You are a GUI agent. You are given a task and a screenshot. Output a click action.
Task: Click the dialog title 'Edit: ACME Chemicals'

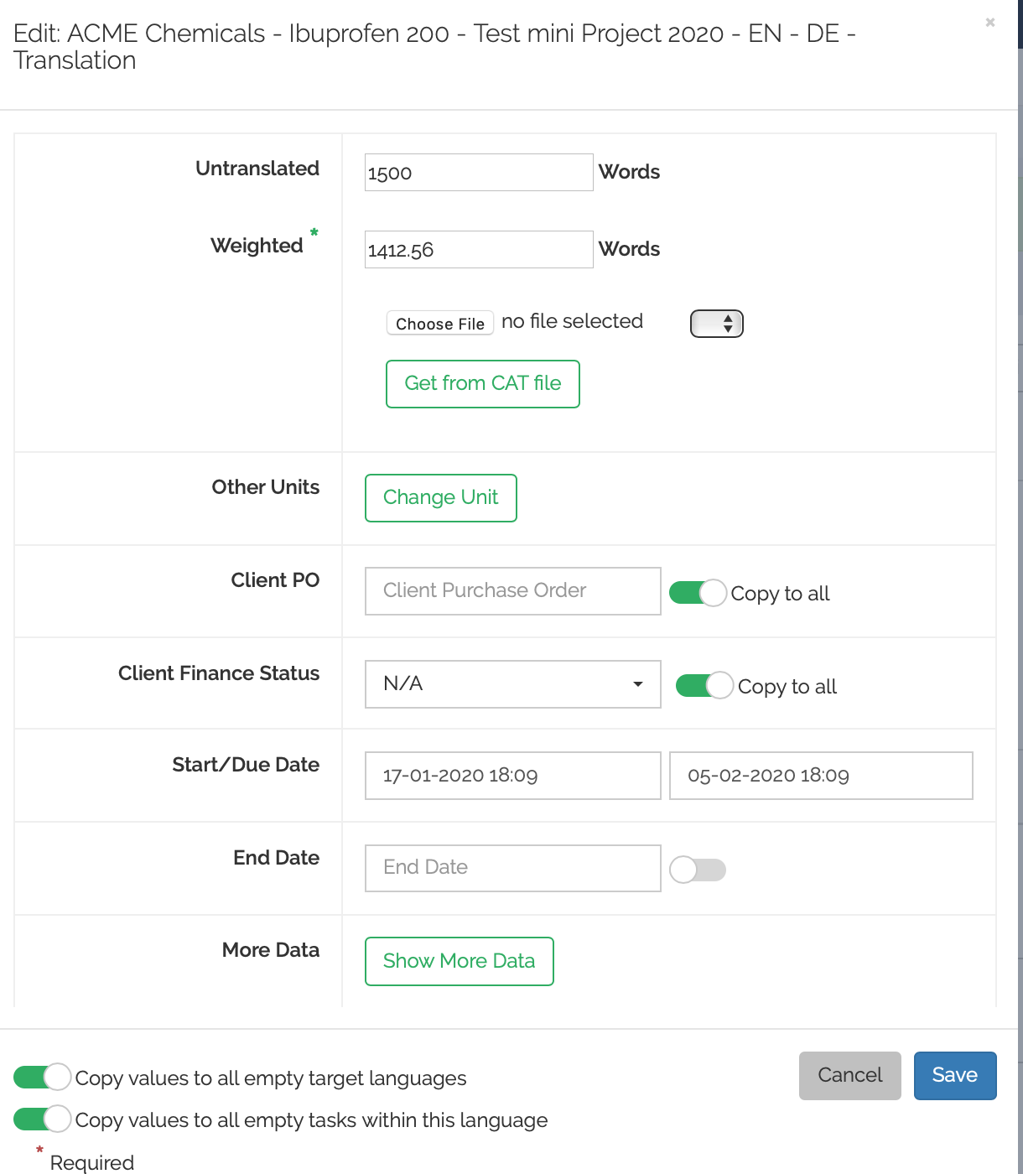pyautogui.click(x=434, y=47)
